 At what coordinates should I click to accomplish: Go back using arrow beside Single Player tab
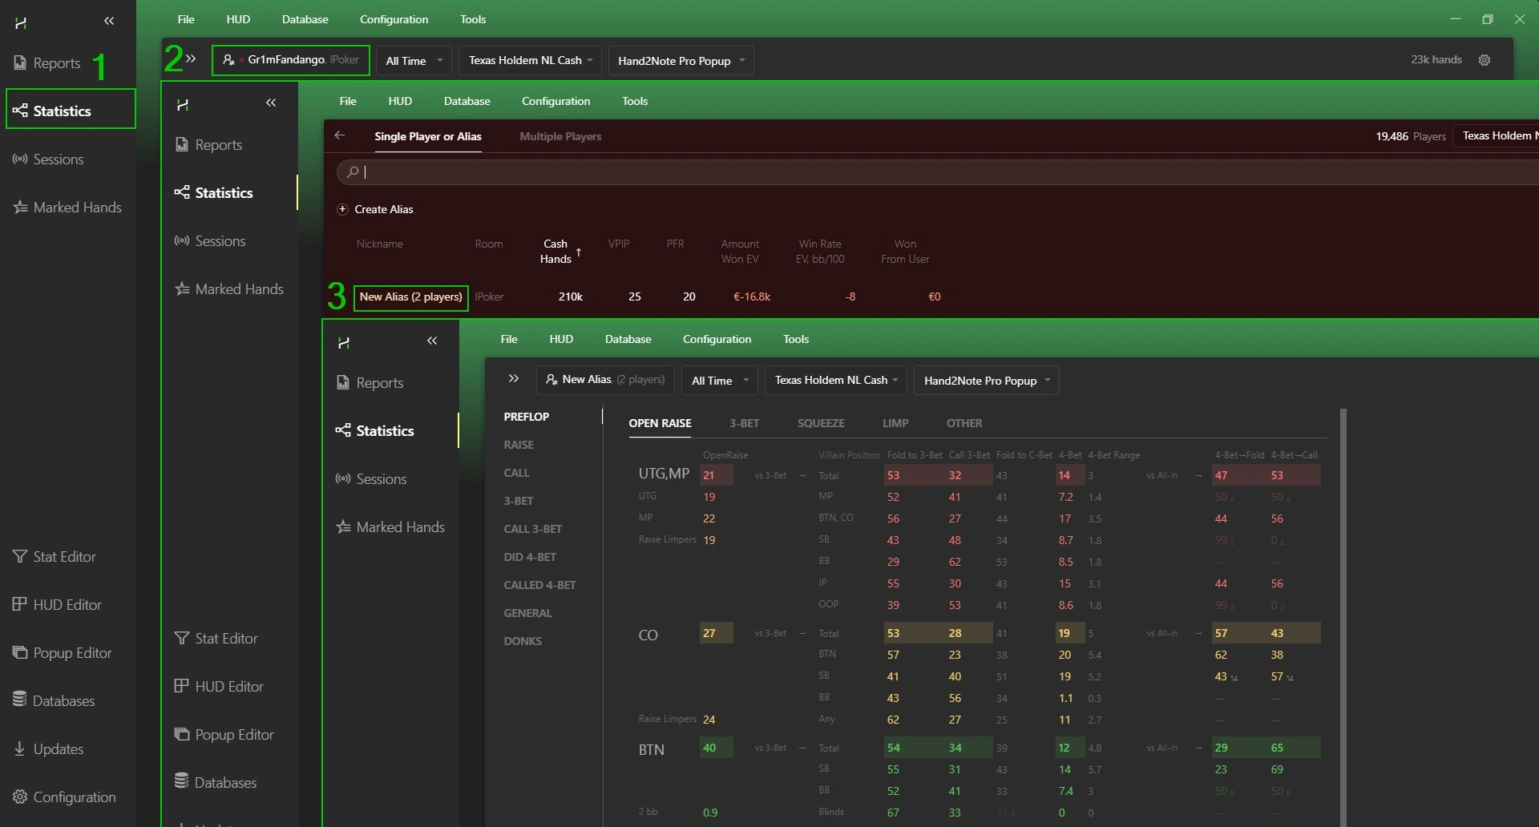pyautogui.click(x=340, y=135)
